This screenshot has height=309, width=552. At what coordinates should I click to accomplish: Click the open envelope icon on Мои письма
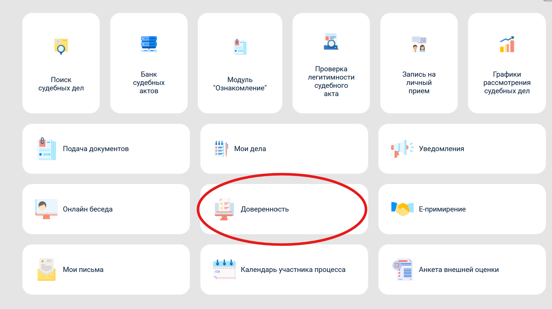46,269
